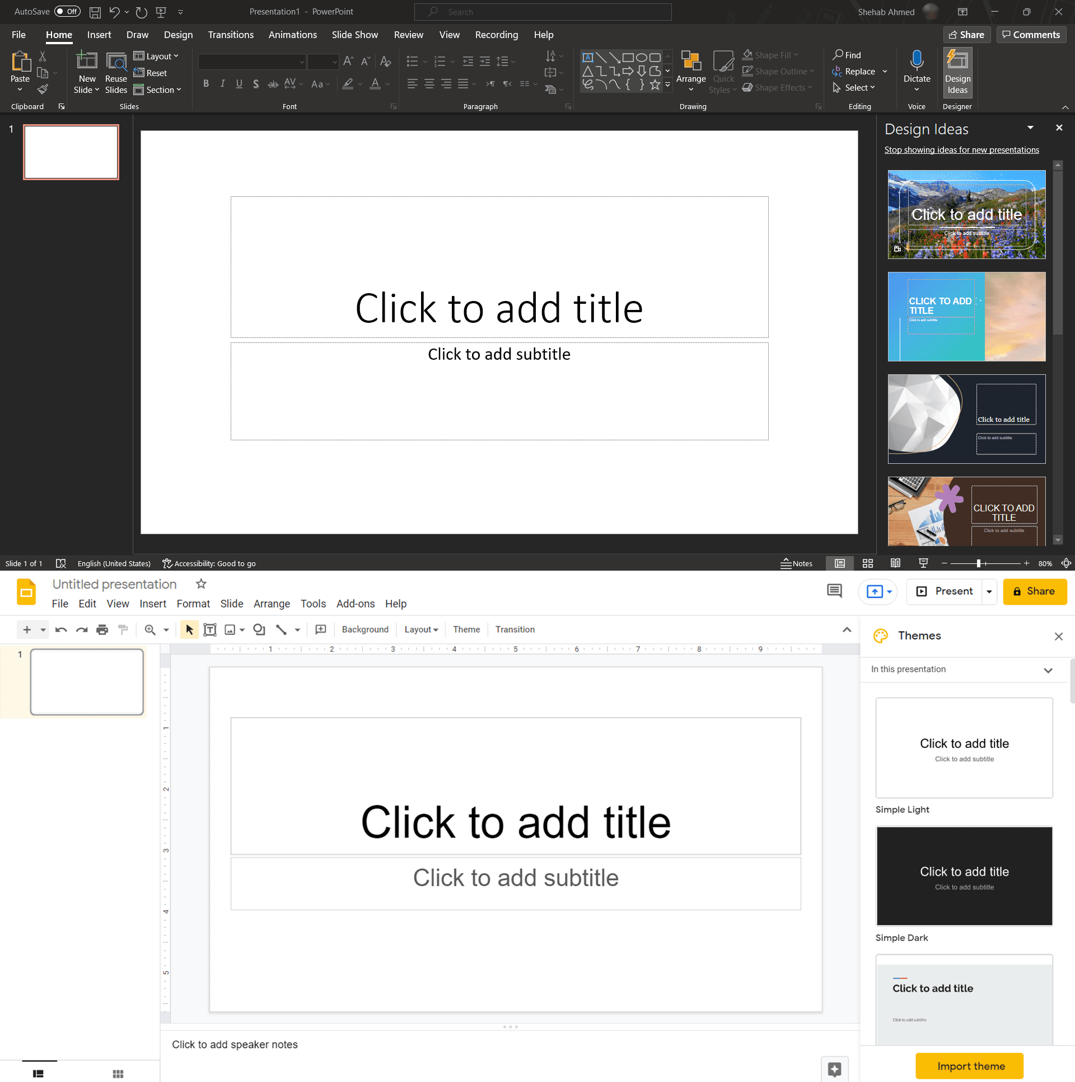Select the print icon in Google Slides toolbar
1075x1082 pixels.
click(102, 629)
